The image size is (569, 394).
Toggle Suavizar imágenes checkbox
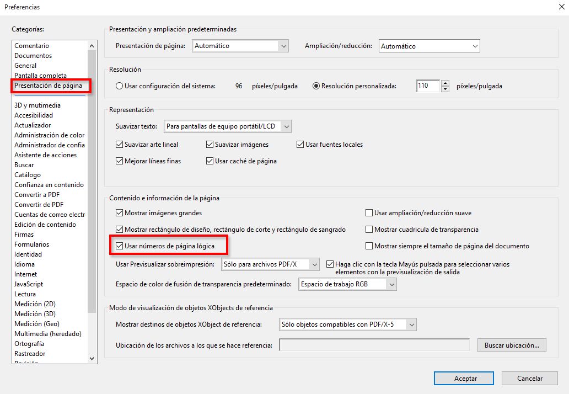click(210, 145)
